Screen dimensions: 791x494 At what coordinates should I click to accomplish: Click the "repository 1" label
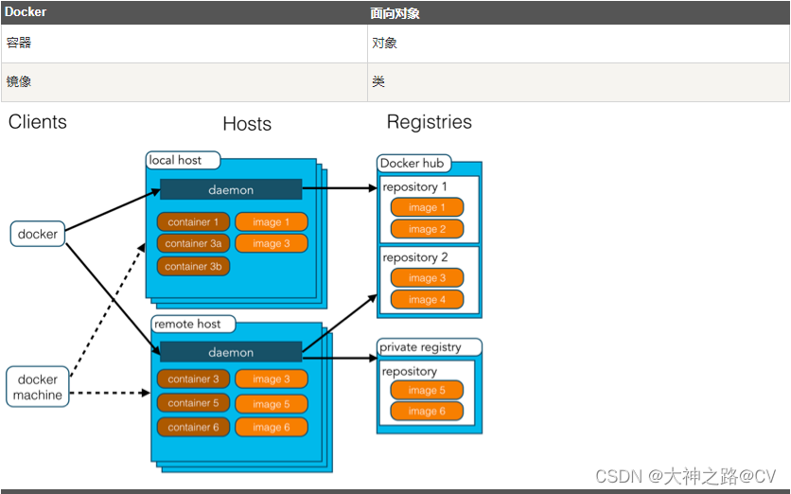[x=414, y=186]
